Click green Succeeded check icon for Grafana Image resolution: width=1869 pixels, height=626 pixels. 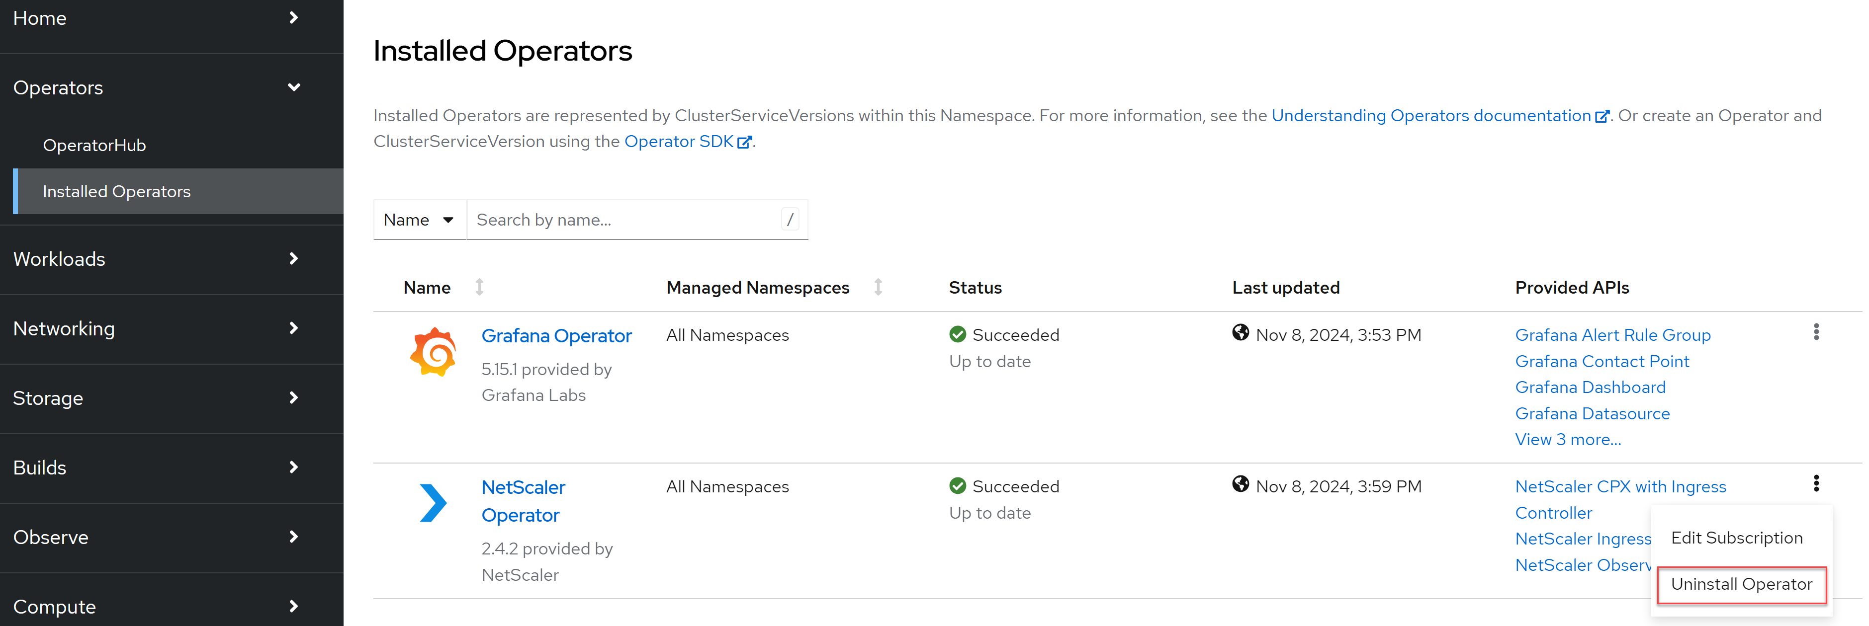[x=958, y=334]
